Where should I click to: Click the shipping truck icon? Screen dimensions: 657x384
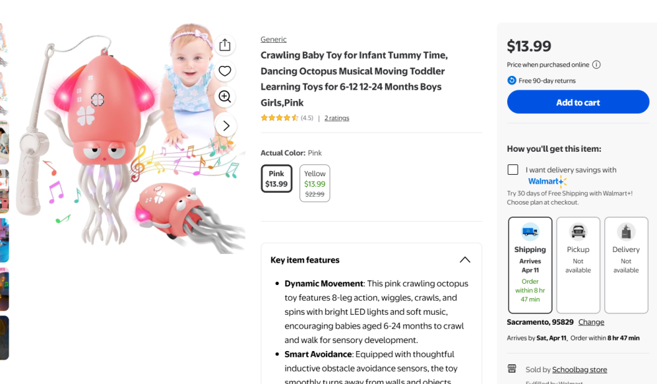tap(530, 232)
